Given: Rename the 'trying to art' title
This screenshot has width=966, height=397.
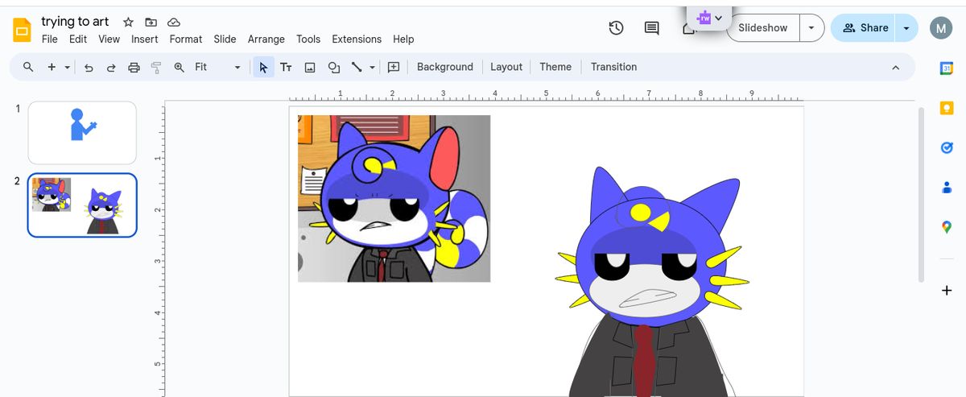Looking at the screenshot, I should [75, 22].
